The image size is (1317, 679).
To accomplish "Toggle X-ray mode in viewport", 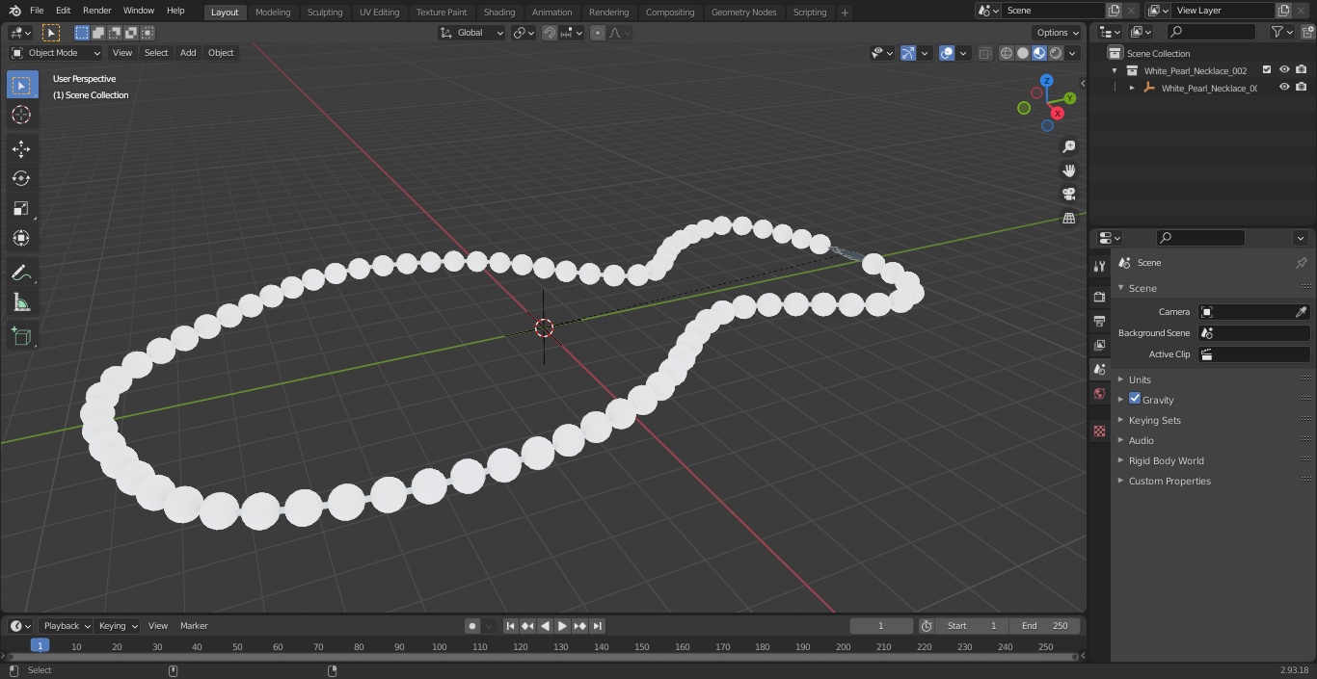I will [x=984, y=53].
